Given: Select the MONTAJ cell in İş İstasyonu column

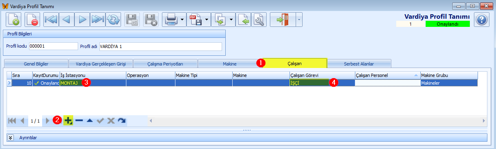Looking at the screenshot, I should (93, 83).
